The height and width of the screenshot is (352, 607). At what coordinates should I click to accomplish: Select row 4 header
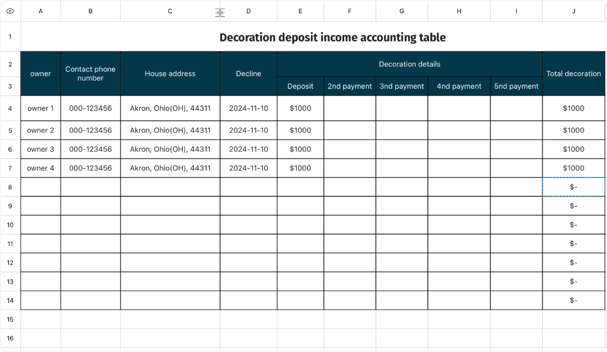pyautogui.click(x=10, y=108)
